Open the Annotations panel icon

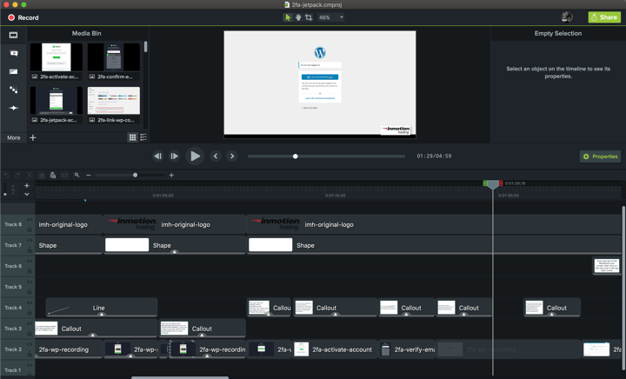point(13,54)
